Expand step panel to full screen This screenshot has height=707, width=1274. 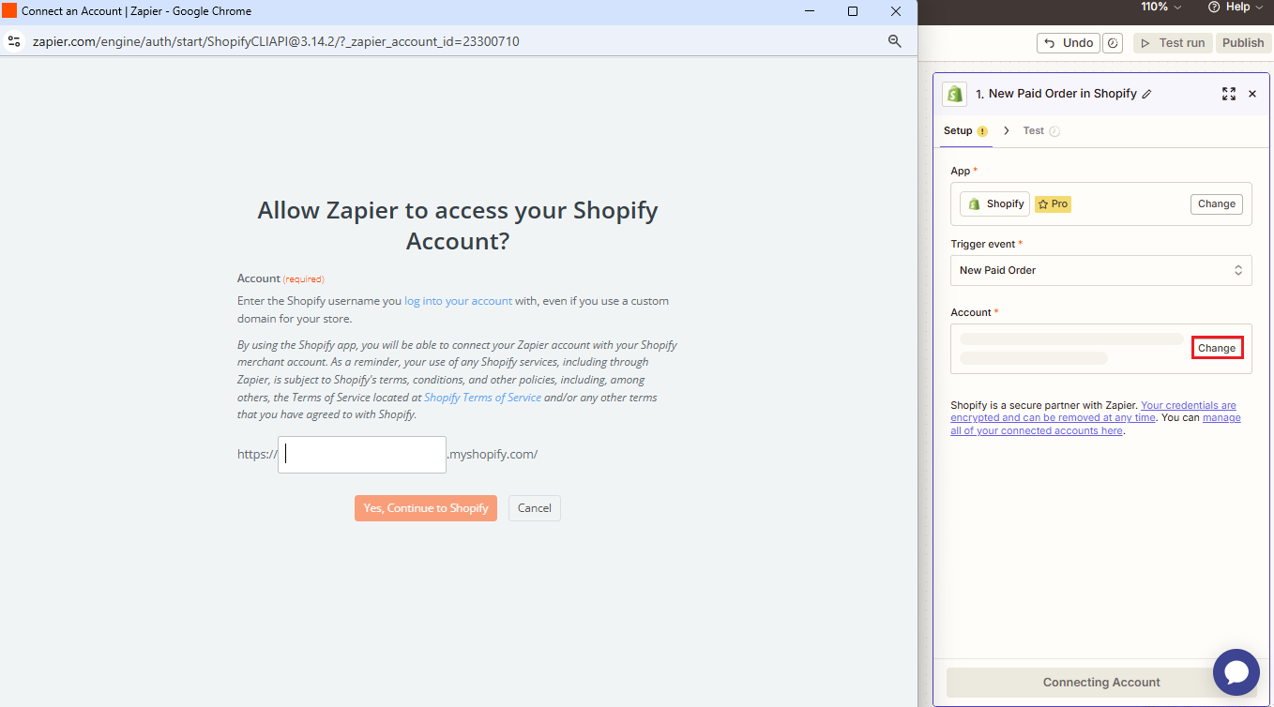pyautogui.click(x=1229, y=94)
